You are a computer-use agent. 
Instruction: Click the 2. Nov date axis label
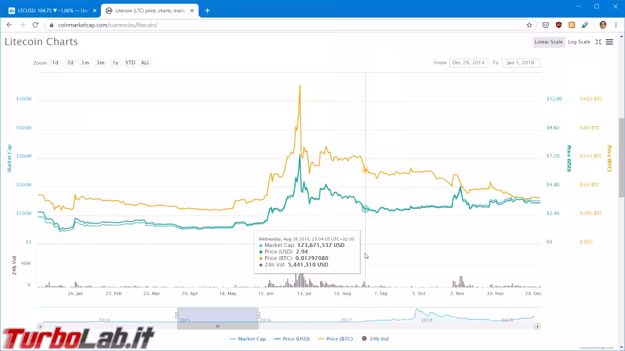click(x=457, y=293)
